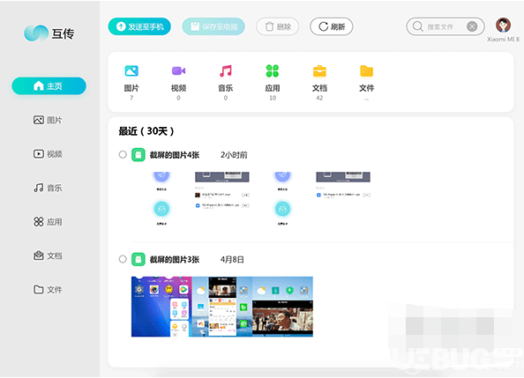Select 应用 in the sidebar
This screenshot has height=378, width=524.
(49, 221)
